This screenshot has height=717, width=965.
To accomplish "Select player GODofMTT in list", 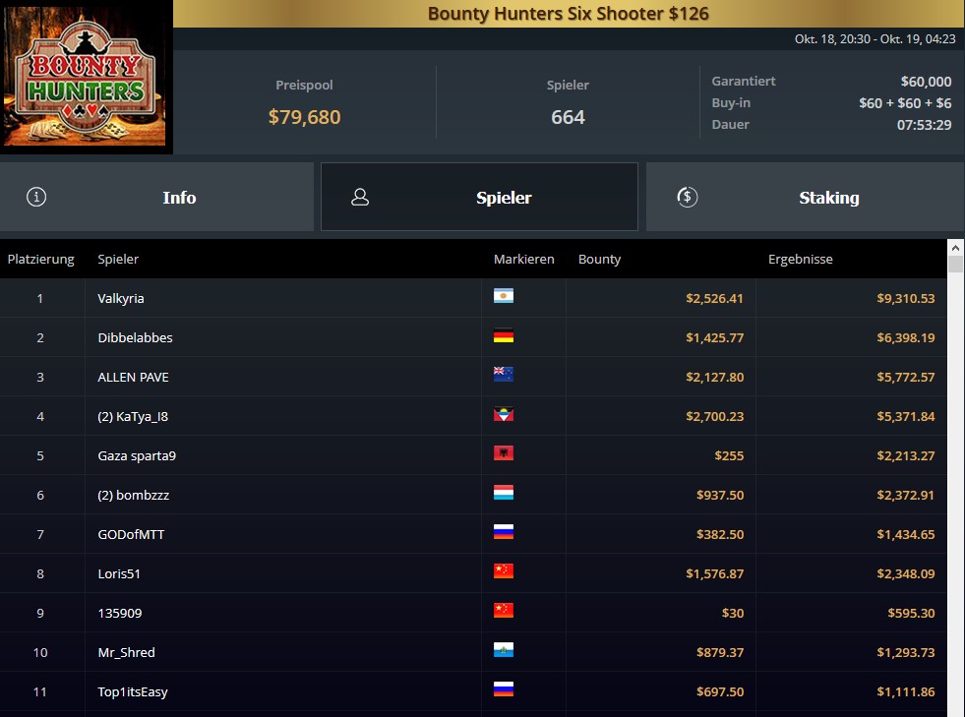I will point(473,534).
